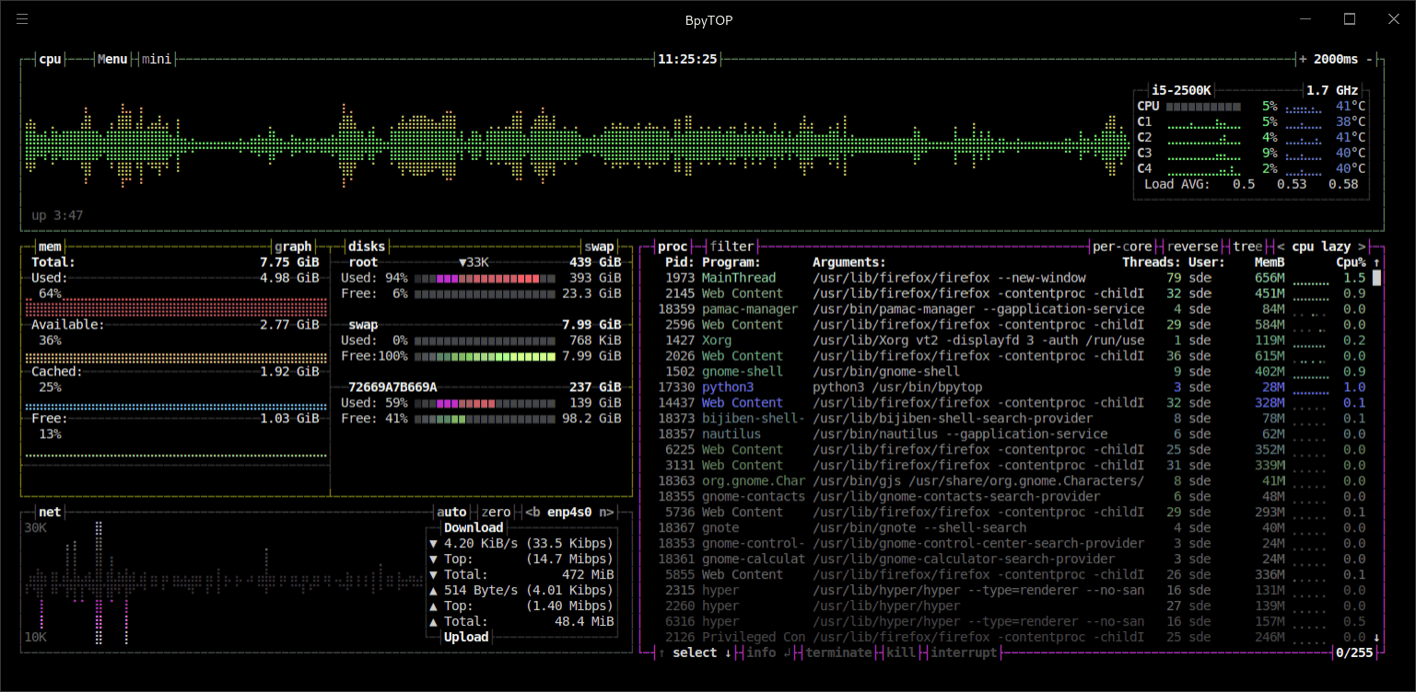Select the gnome-shell process with pid 1502
This screenshot has width=1416, height=692.
(1012, 372)
